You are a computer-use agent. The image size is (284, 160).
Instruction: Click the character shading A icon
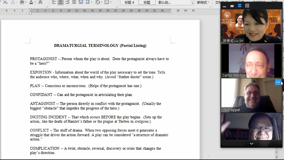pyautogui.click(x=40, y=2)
